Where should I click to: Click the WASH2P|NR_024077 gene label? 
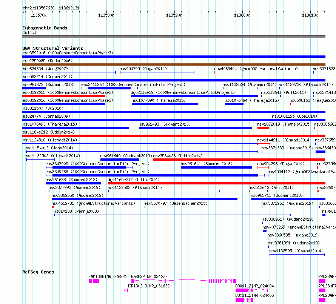[x=149, y=276]
